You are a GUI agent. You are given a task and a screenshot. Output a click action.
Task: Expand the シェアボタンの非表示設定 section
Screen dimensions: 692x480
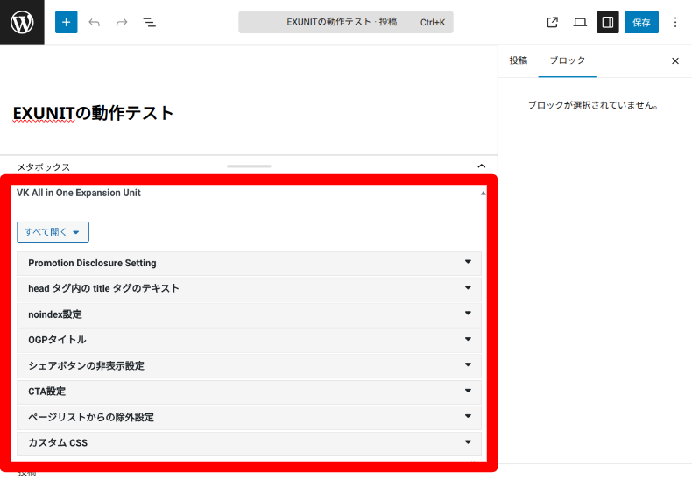[x=249, y=366]
